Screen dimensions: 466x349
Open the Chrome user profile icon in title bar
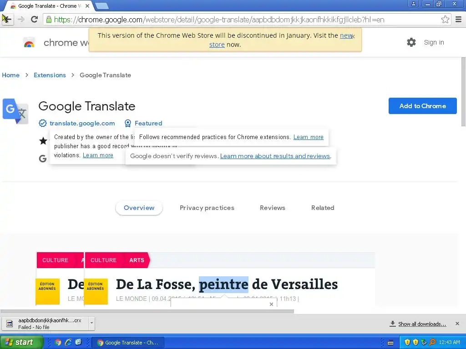(x=413, y=4)
